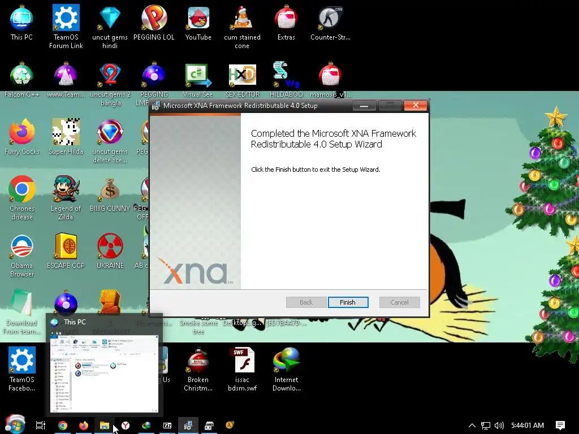Select the uncut gems 2 bangla icon

(x=110, y=84)
